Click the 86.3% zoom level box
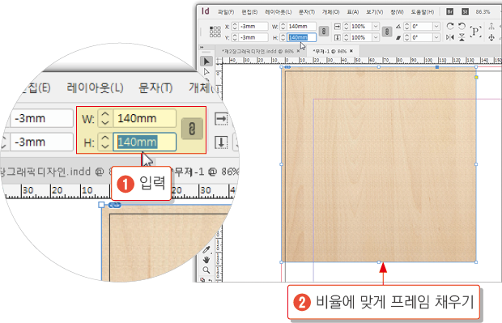 (483, 12)
